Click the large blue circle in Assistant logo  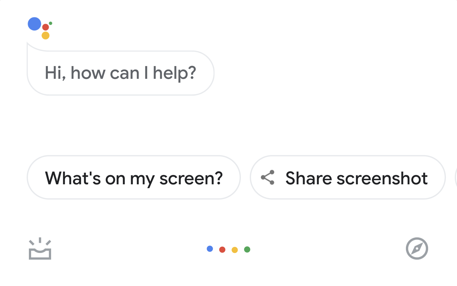(35, 24)
